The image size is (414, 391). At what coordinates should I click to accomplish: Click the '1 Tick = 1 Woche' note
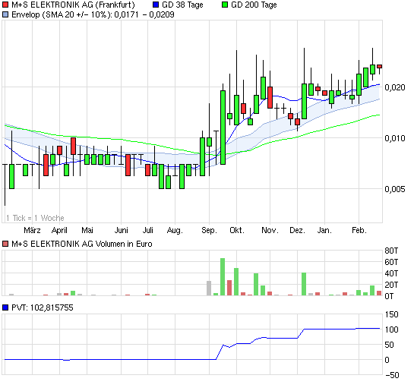(x=35, y=218)
